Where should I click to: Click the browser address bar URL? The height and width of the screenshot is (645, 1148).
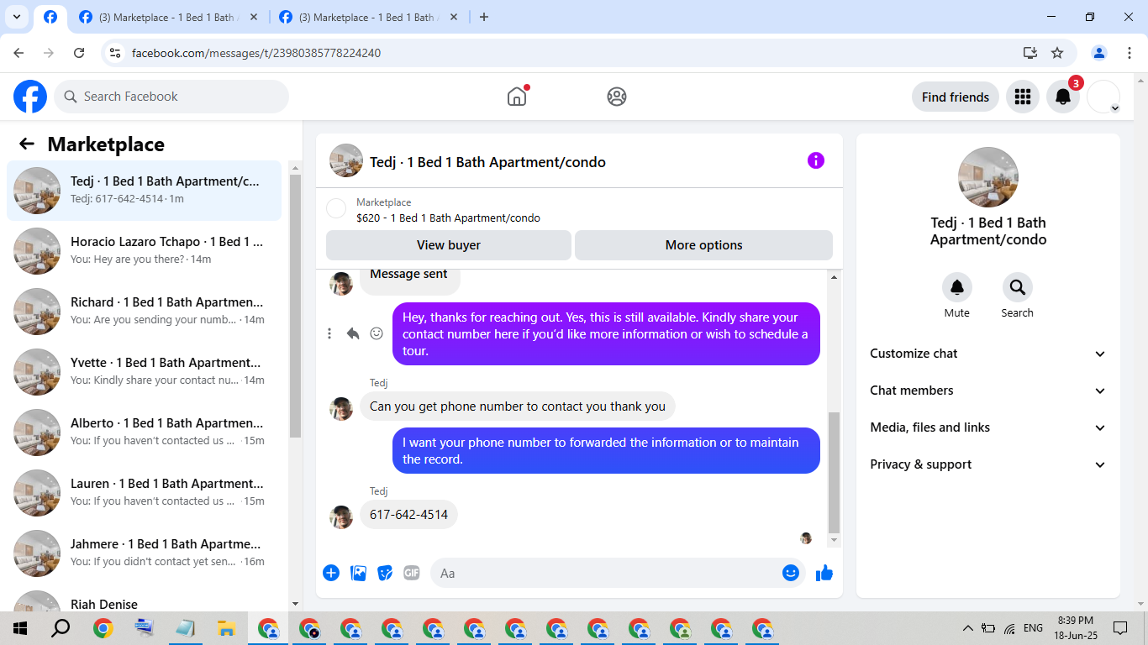256,53
